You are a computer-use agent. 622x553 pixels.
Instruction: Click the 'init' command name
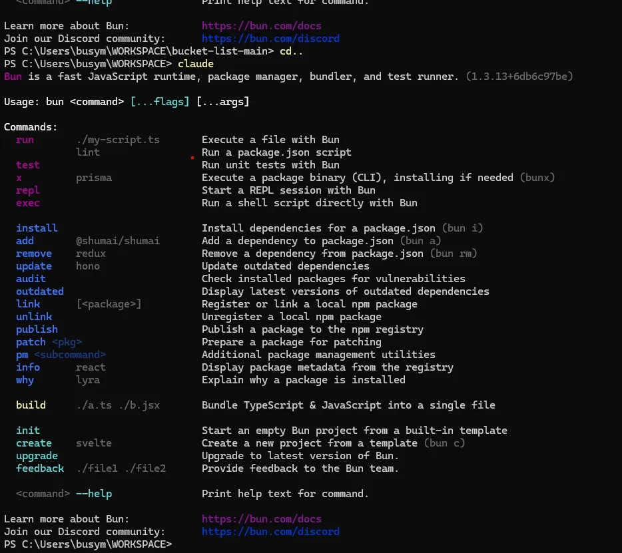[28, 431]
